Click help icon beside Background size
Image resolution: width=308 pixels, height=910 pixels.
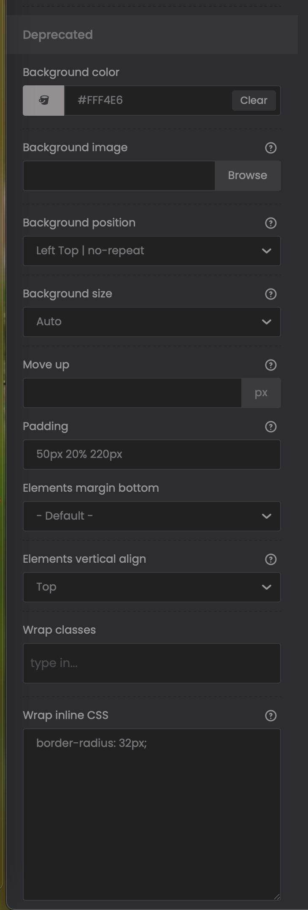pos(271,294)
